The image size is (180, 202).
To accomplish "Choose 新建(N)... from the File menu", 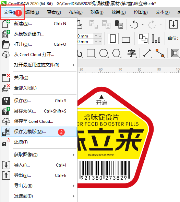I will (38, 24).
